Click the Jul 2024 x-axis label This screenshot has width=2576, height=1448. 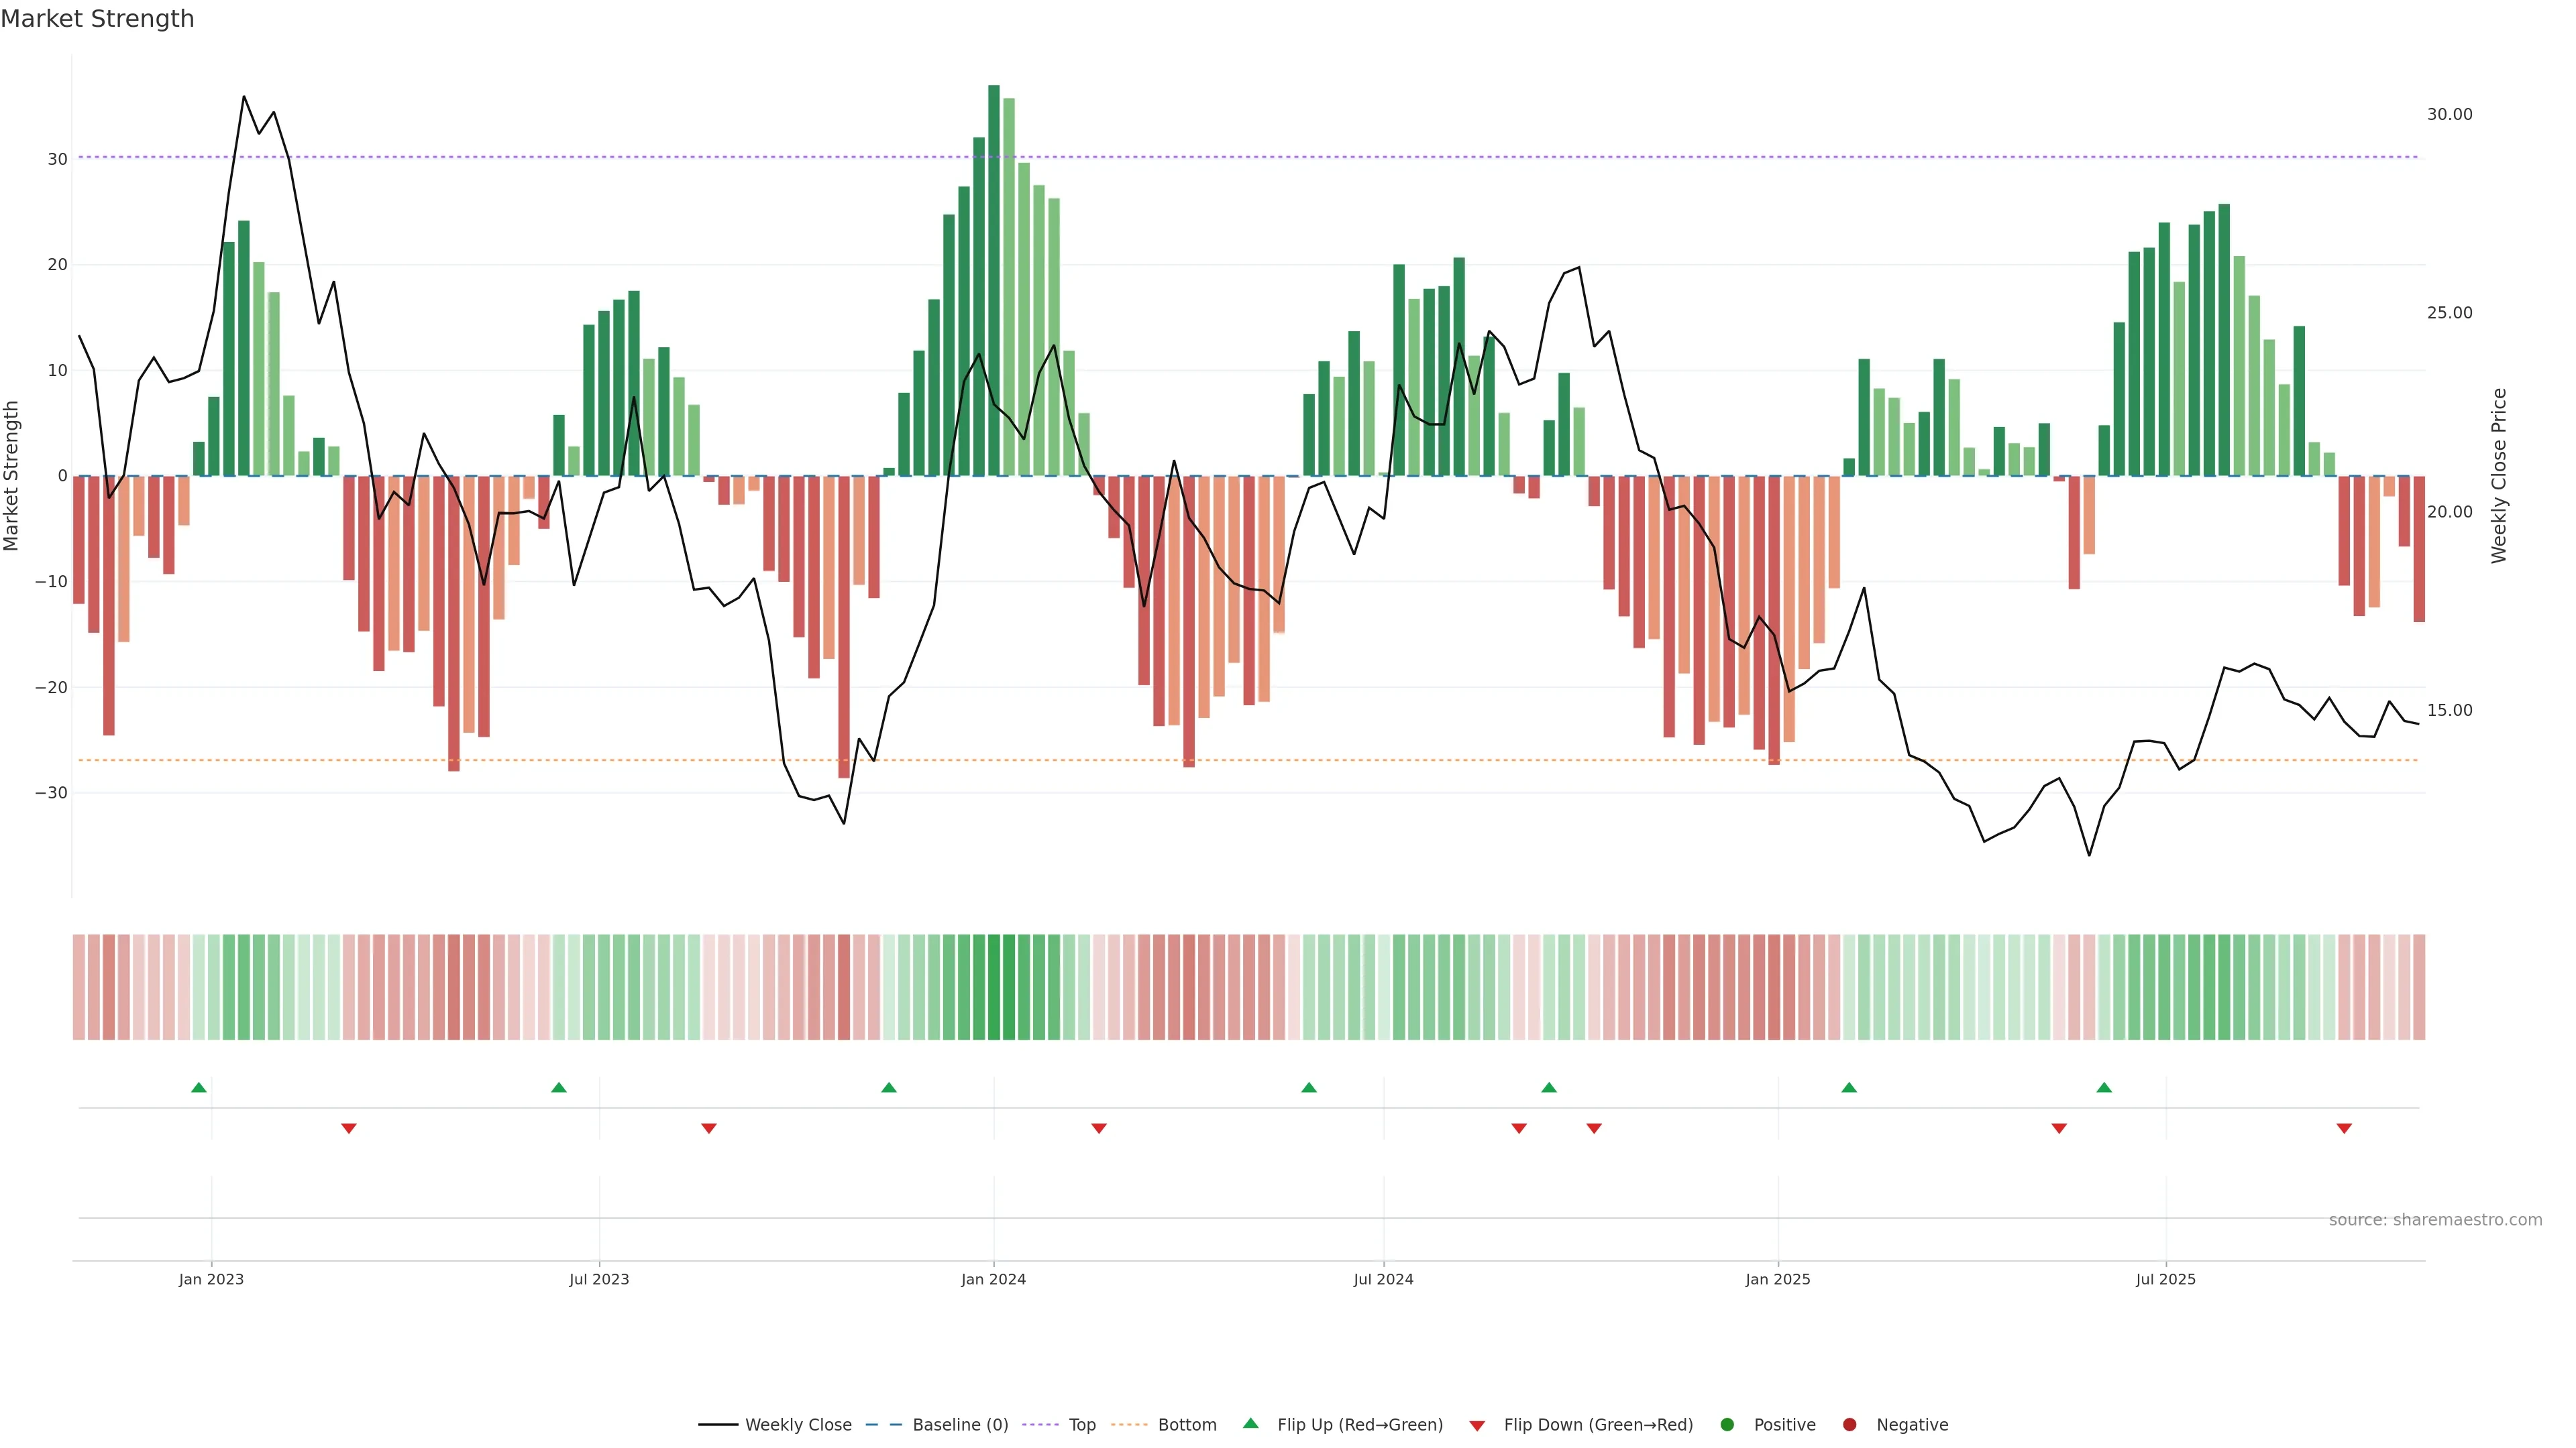pyautogui.click(x=1383, y=1279)
